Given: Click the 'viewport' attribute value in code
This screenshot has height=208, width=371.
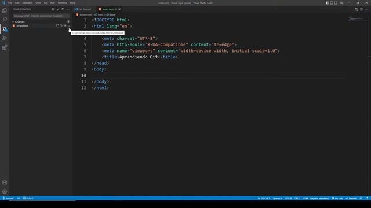Looking at the screenshot, I should coord(143,51).
